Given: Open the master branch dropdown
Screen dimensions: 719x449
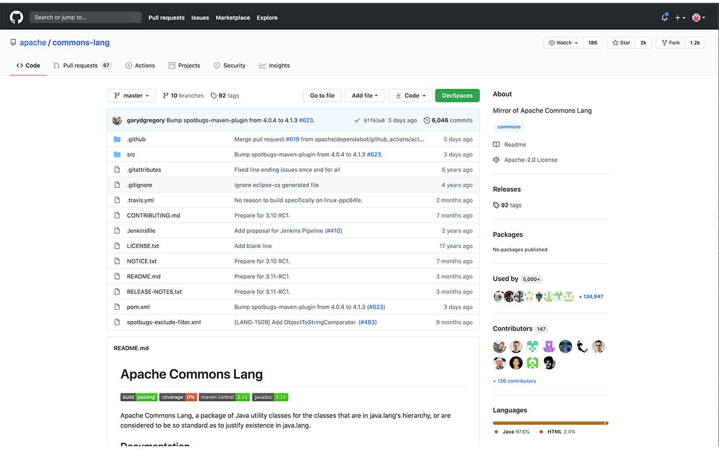Looking at the screenshot, I should [x=131, y=95].
